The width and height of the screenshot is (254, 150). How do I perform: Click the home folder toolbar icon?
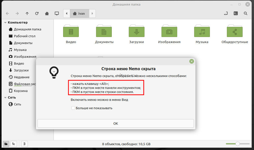click(47, 13)
